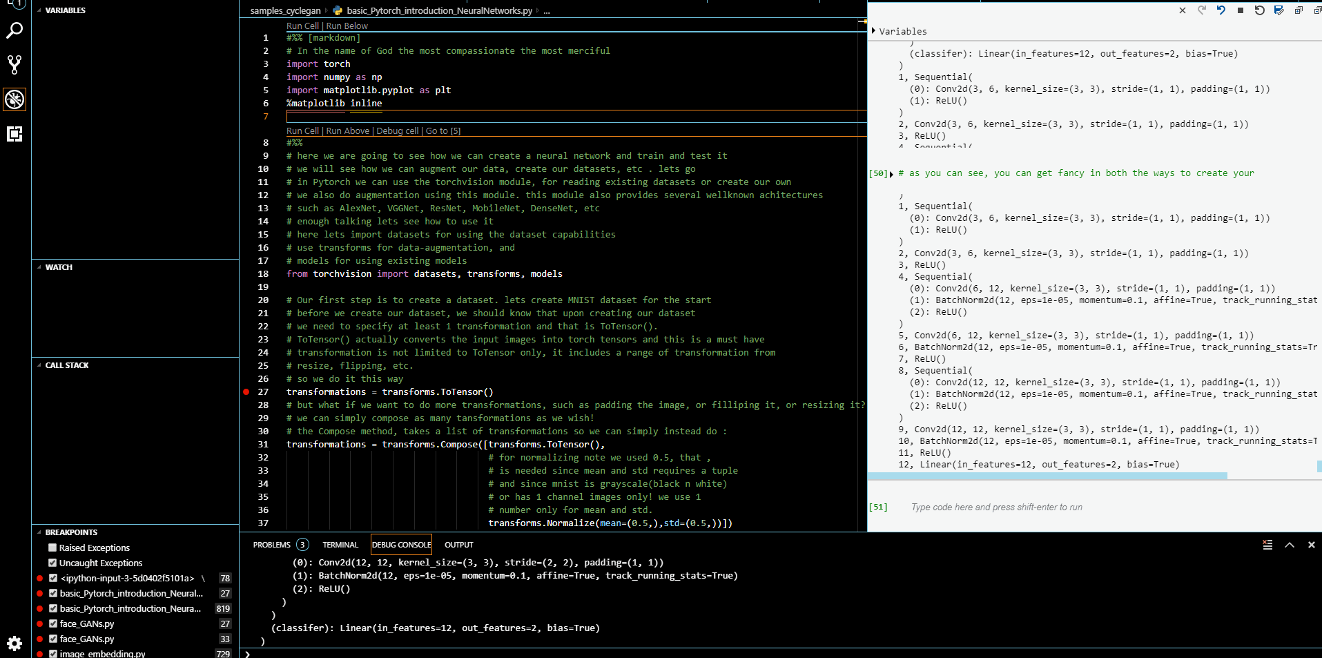Open breadcrumb ellipsis symbol dropdown
Image resolution: width=1322 pixels, height=658 pixels.
pos(547,10)
